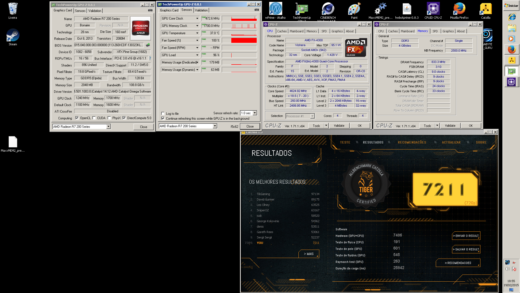The image size is (520, 293).
Task: Click Internet Explorer icon in taskbar
Action: pos(512,17)
